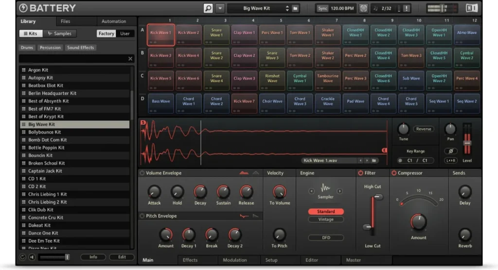Click the folder icon next to kit name
Image resolution: width=498 pixels, height=270 pixels.
(x=295, y=9)
